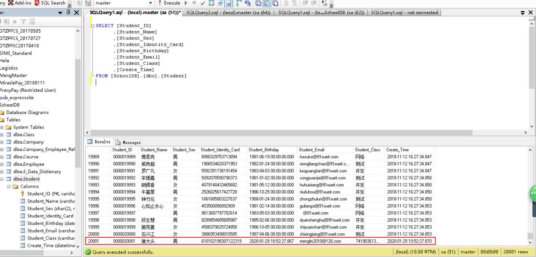Toggle IntelliSense enabled icon
Screen dimensions: 536x257
[228, 3]
